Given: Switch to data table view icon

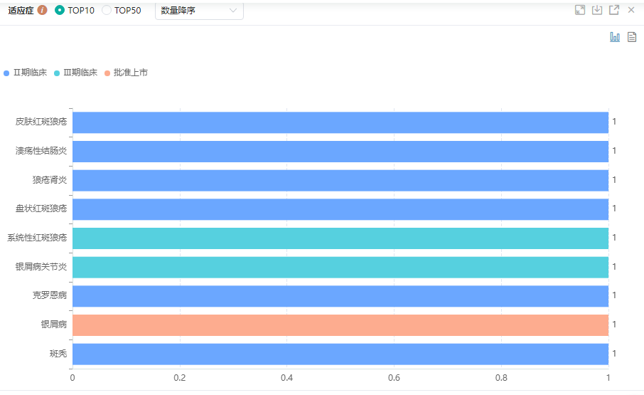Looking at the screenshot, I should [631, 37].
